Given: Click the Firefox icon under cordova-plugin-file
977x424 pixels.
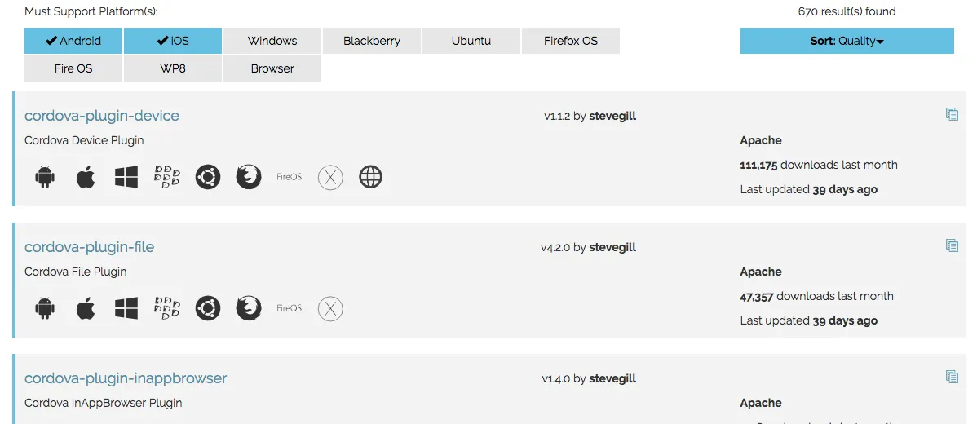Looking at the screenshot, I should click(249, 308).
